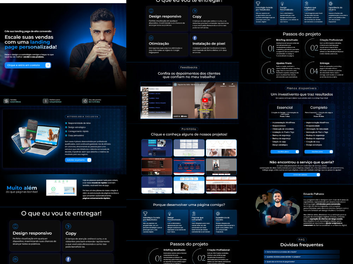Click the 'FAQ' badge

tap(302, 239)
